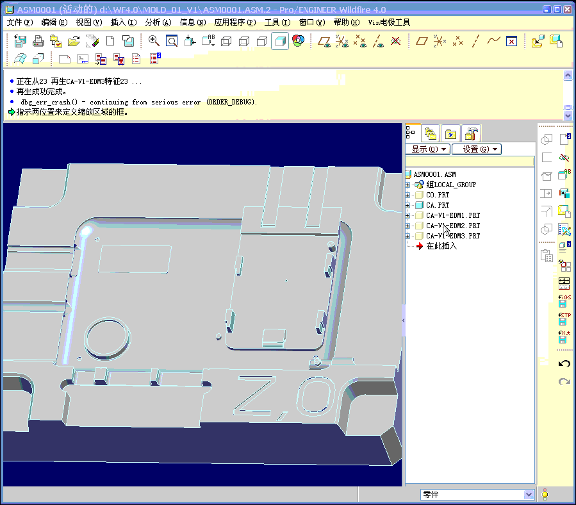The height and width of the screenshot is (505, 576).
Task: Toggle coordinate systems display
Action: click(342, 41)
